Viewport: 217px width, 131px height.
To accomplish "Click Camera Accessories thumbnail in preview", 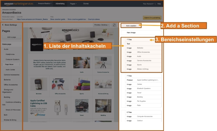I will [103, 63].
